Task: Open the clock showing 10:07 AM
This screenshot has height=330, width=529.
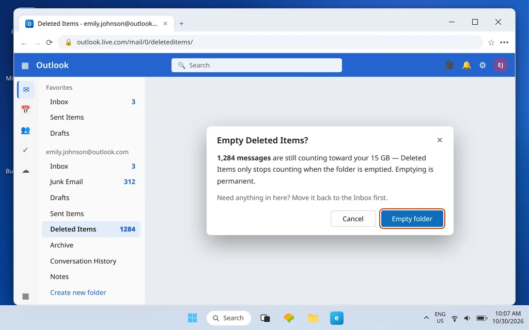Action: pos(508,318)
